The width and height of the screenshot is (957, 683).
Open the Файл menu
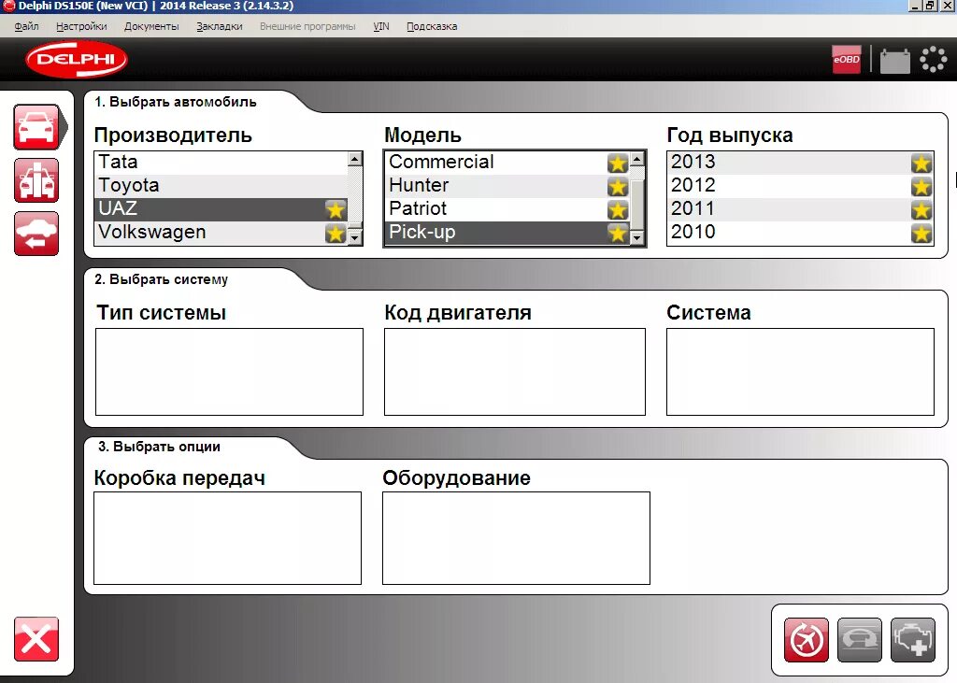click(26, 26)
